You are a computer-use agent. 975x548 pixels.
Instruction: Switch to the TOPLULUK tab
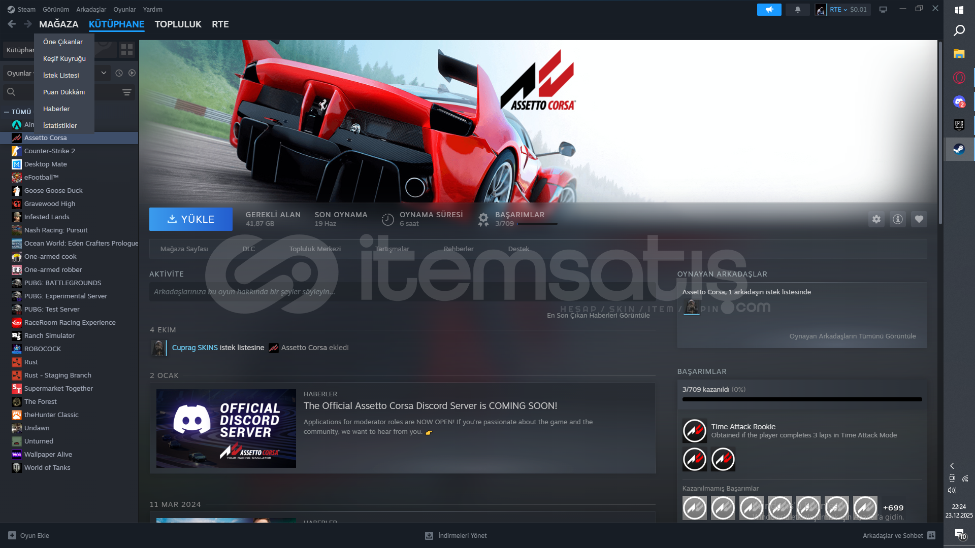pos(178,24)
